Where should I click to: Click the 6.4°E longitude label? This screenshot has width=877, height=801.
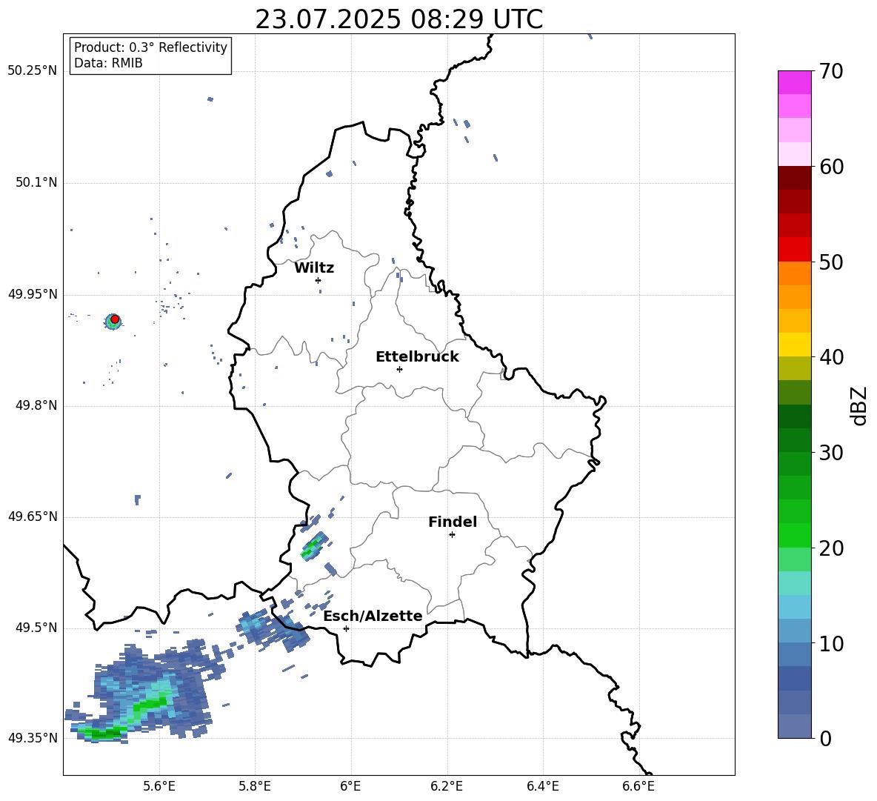(x=542, y=786)
